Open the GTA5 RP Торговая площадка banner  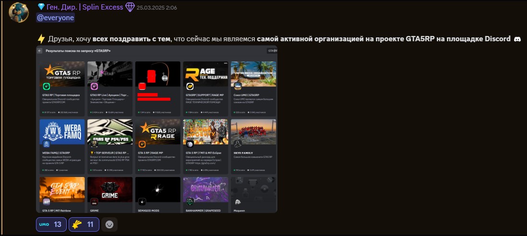click(62, 74)
